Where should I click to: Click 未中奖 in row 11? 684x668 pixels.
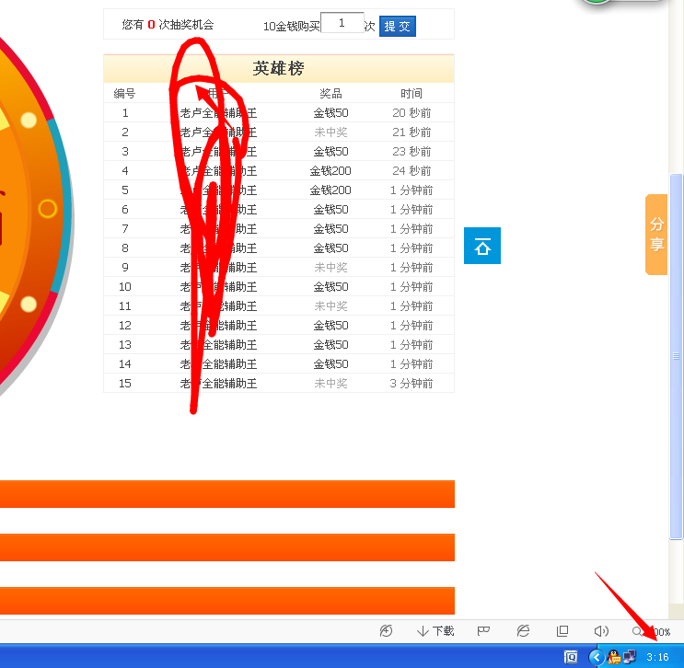[330, 306]
